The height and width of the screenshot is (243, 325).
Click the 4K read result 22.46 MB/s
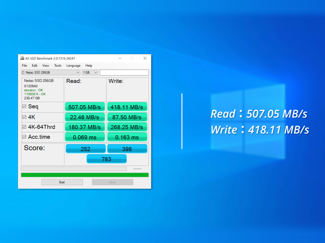coord(84,117)
